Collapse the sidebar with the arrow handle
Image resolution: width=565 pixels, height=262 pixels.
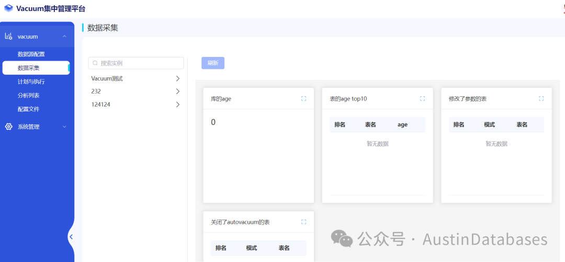click(x=71, y=237)
